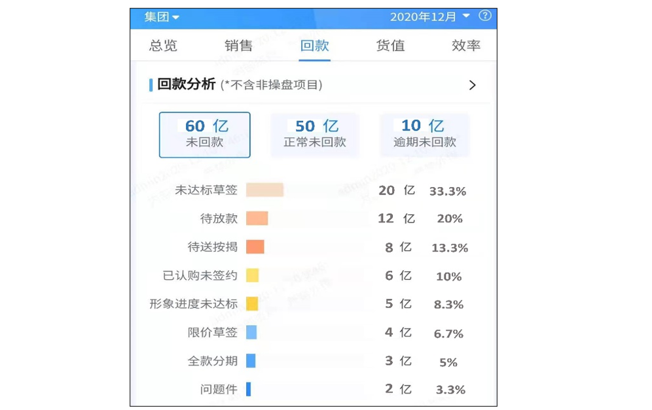The height and width of the screenshot is (410, 652).
Task: Select the 50亿 正常未回款 card
Action: click(315, 135)
